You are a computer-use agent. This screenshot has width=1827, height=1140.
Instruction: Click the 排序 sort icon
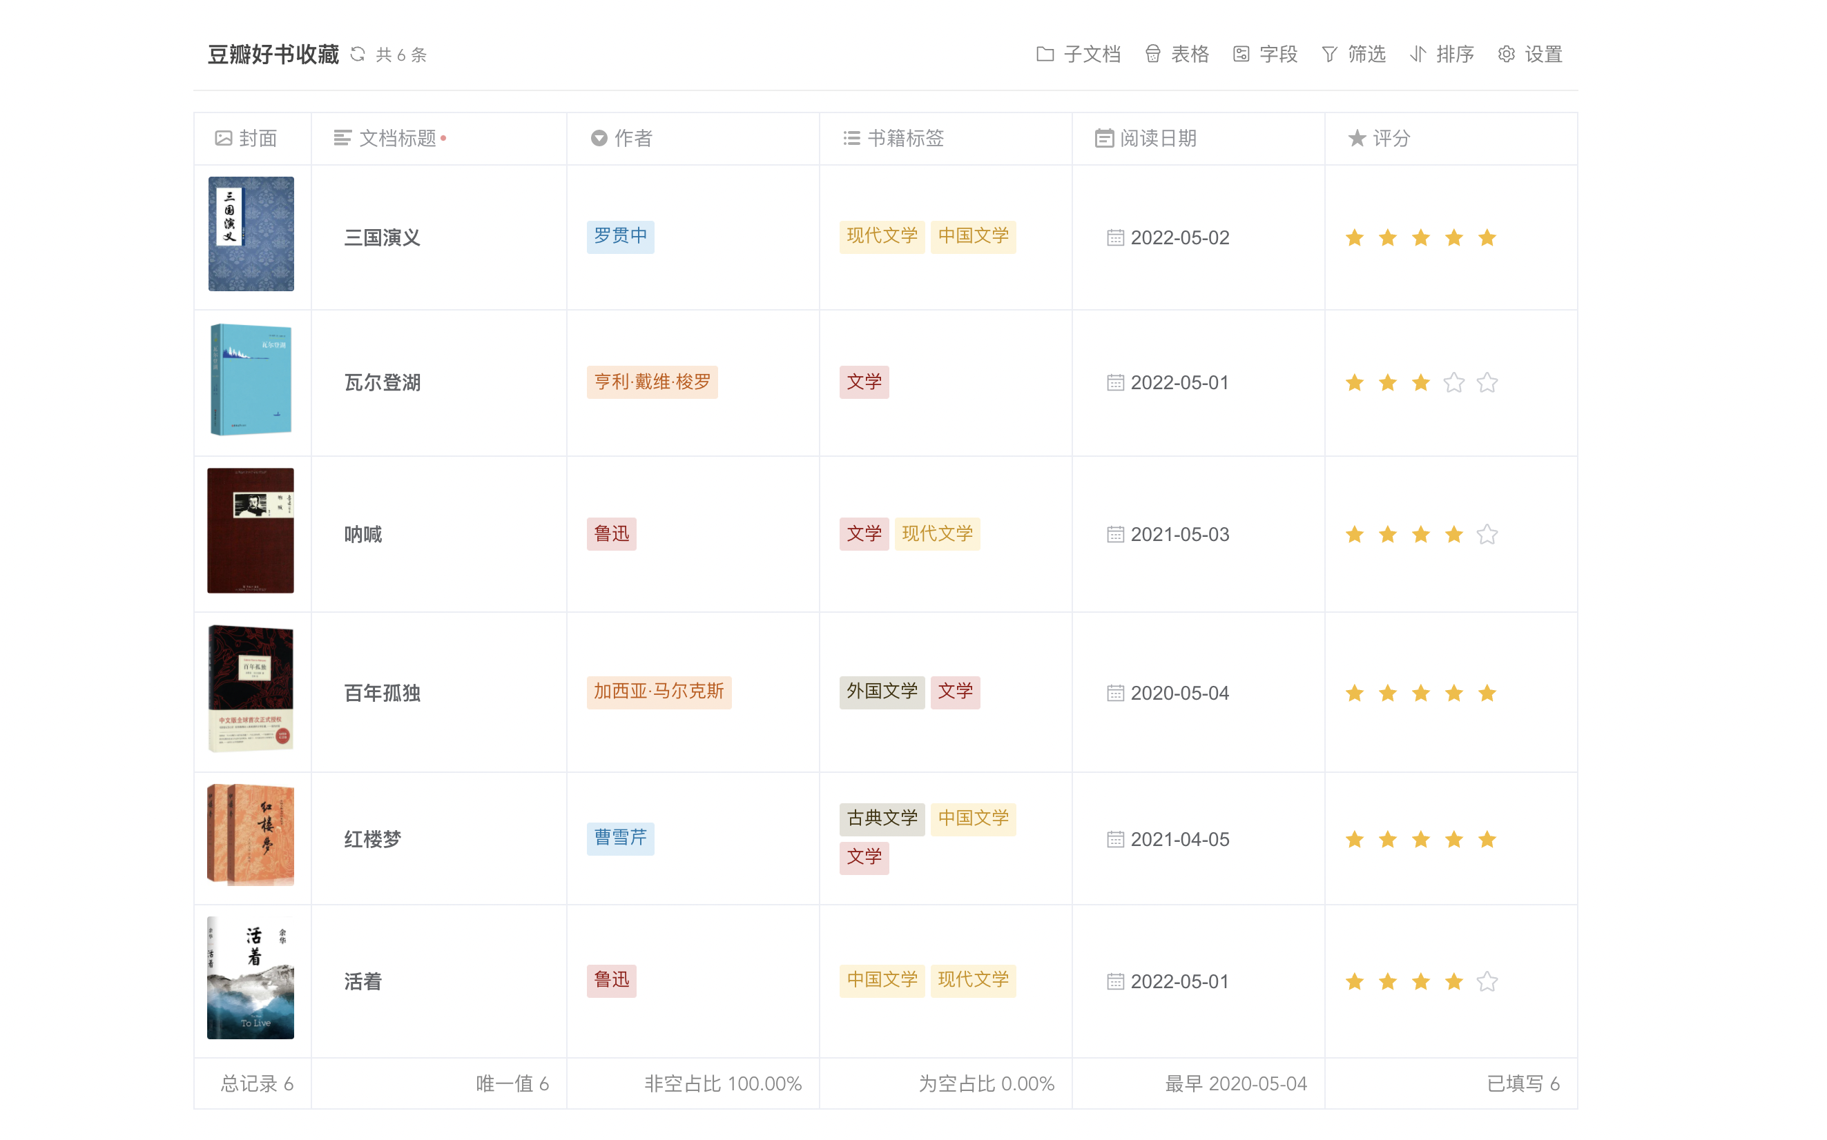(x=1418, y=55)
